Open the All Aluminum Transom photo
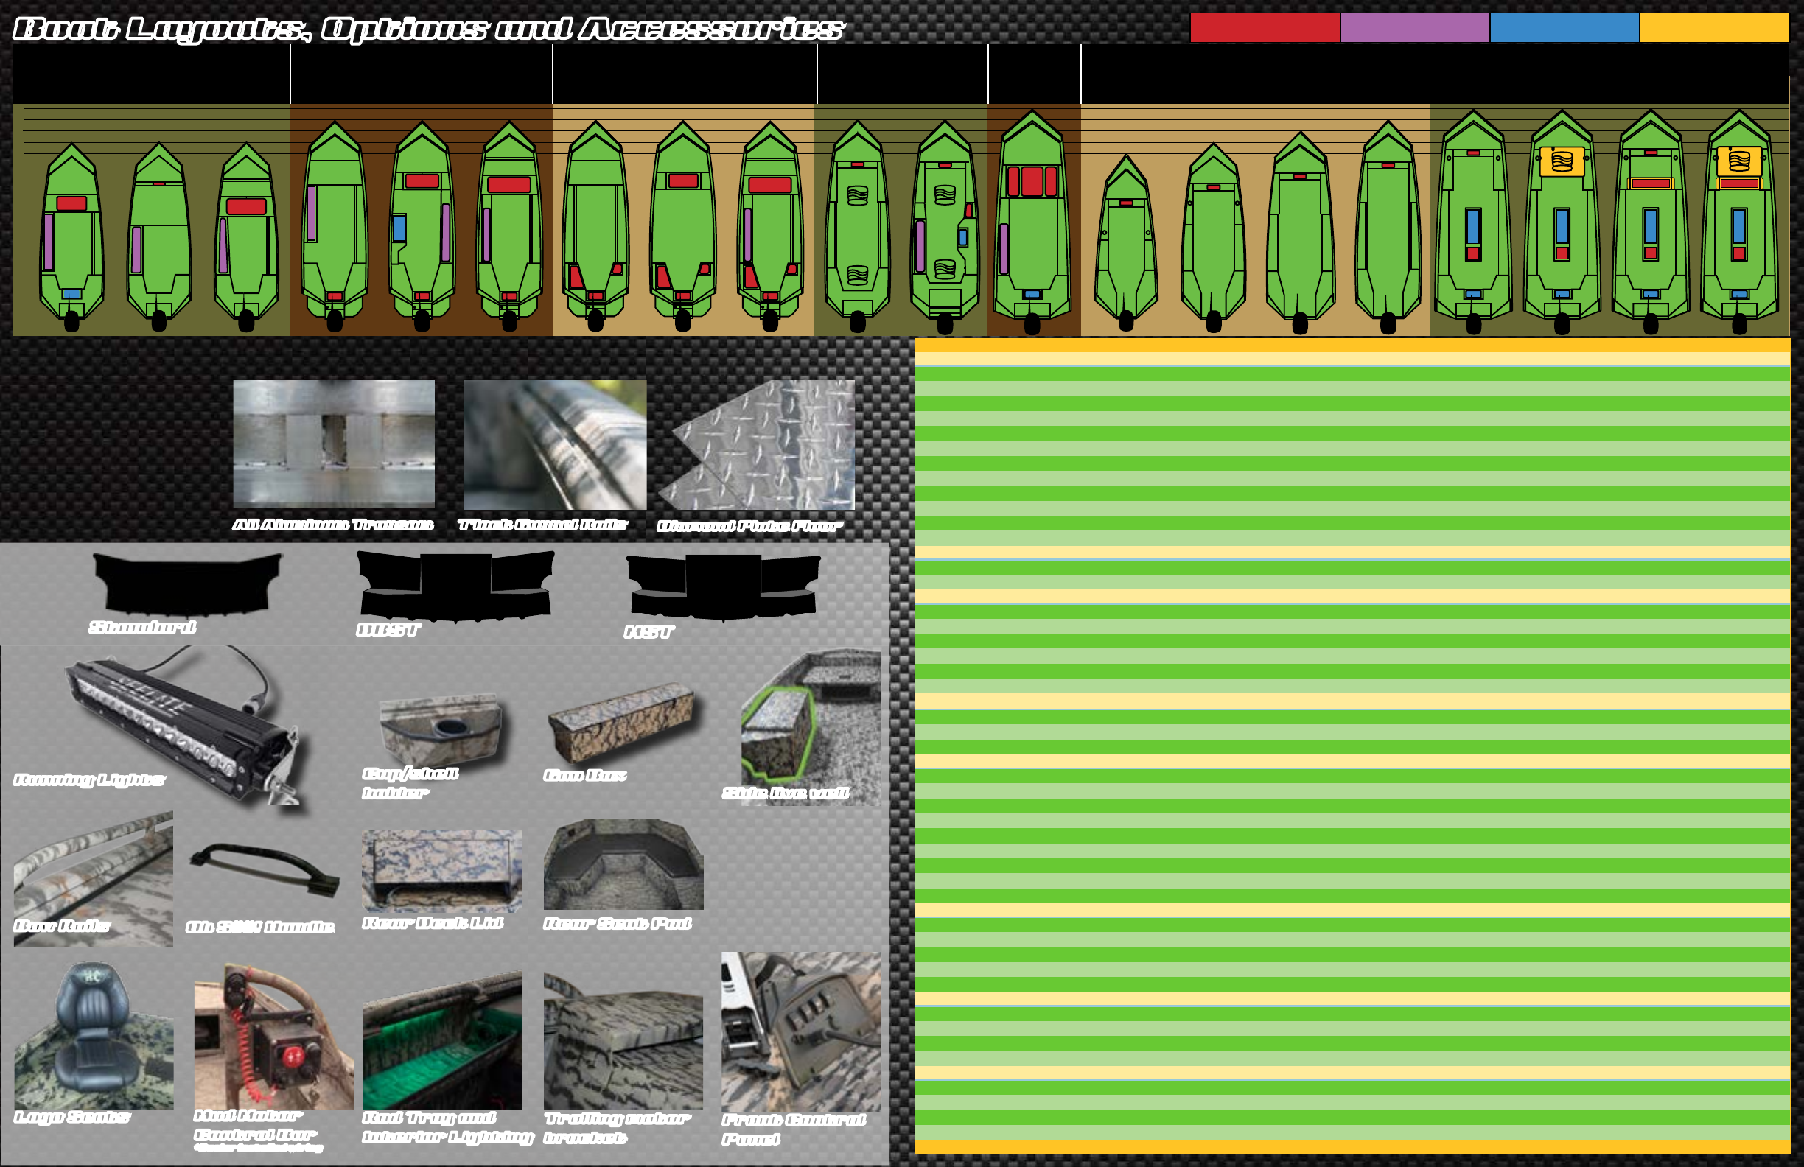Screen dimensions: 1804x1167 (334, 444)
